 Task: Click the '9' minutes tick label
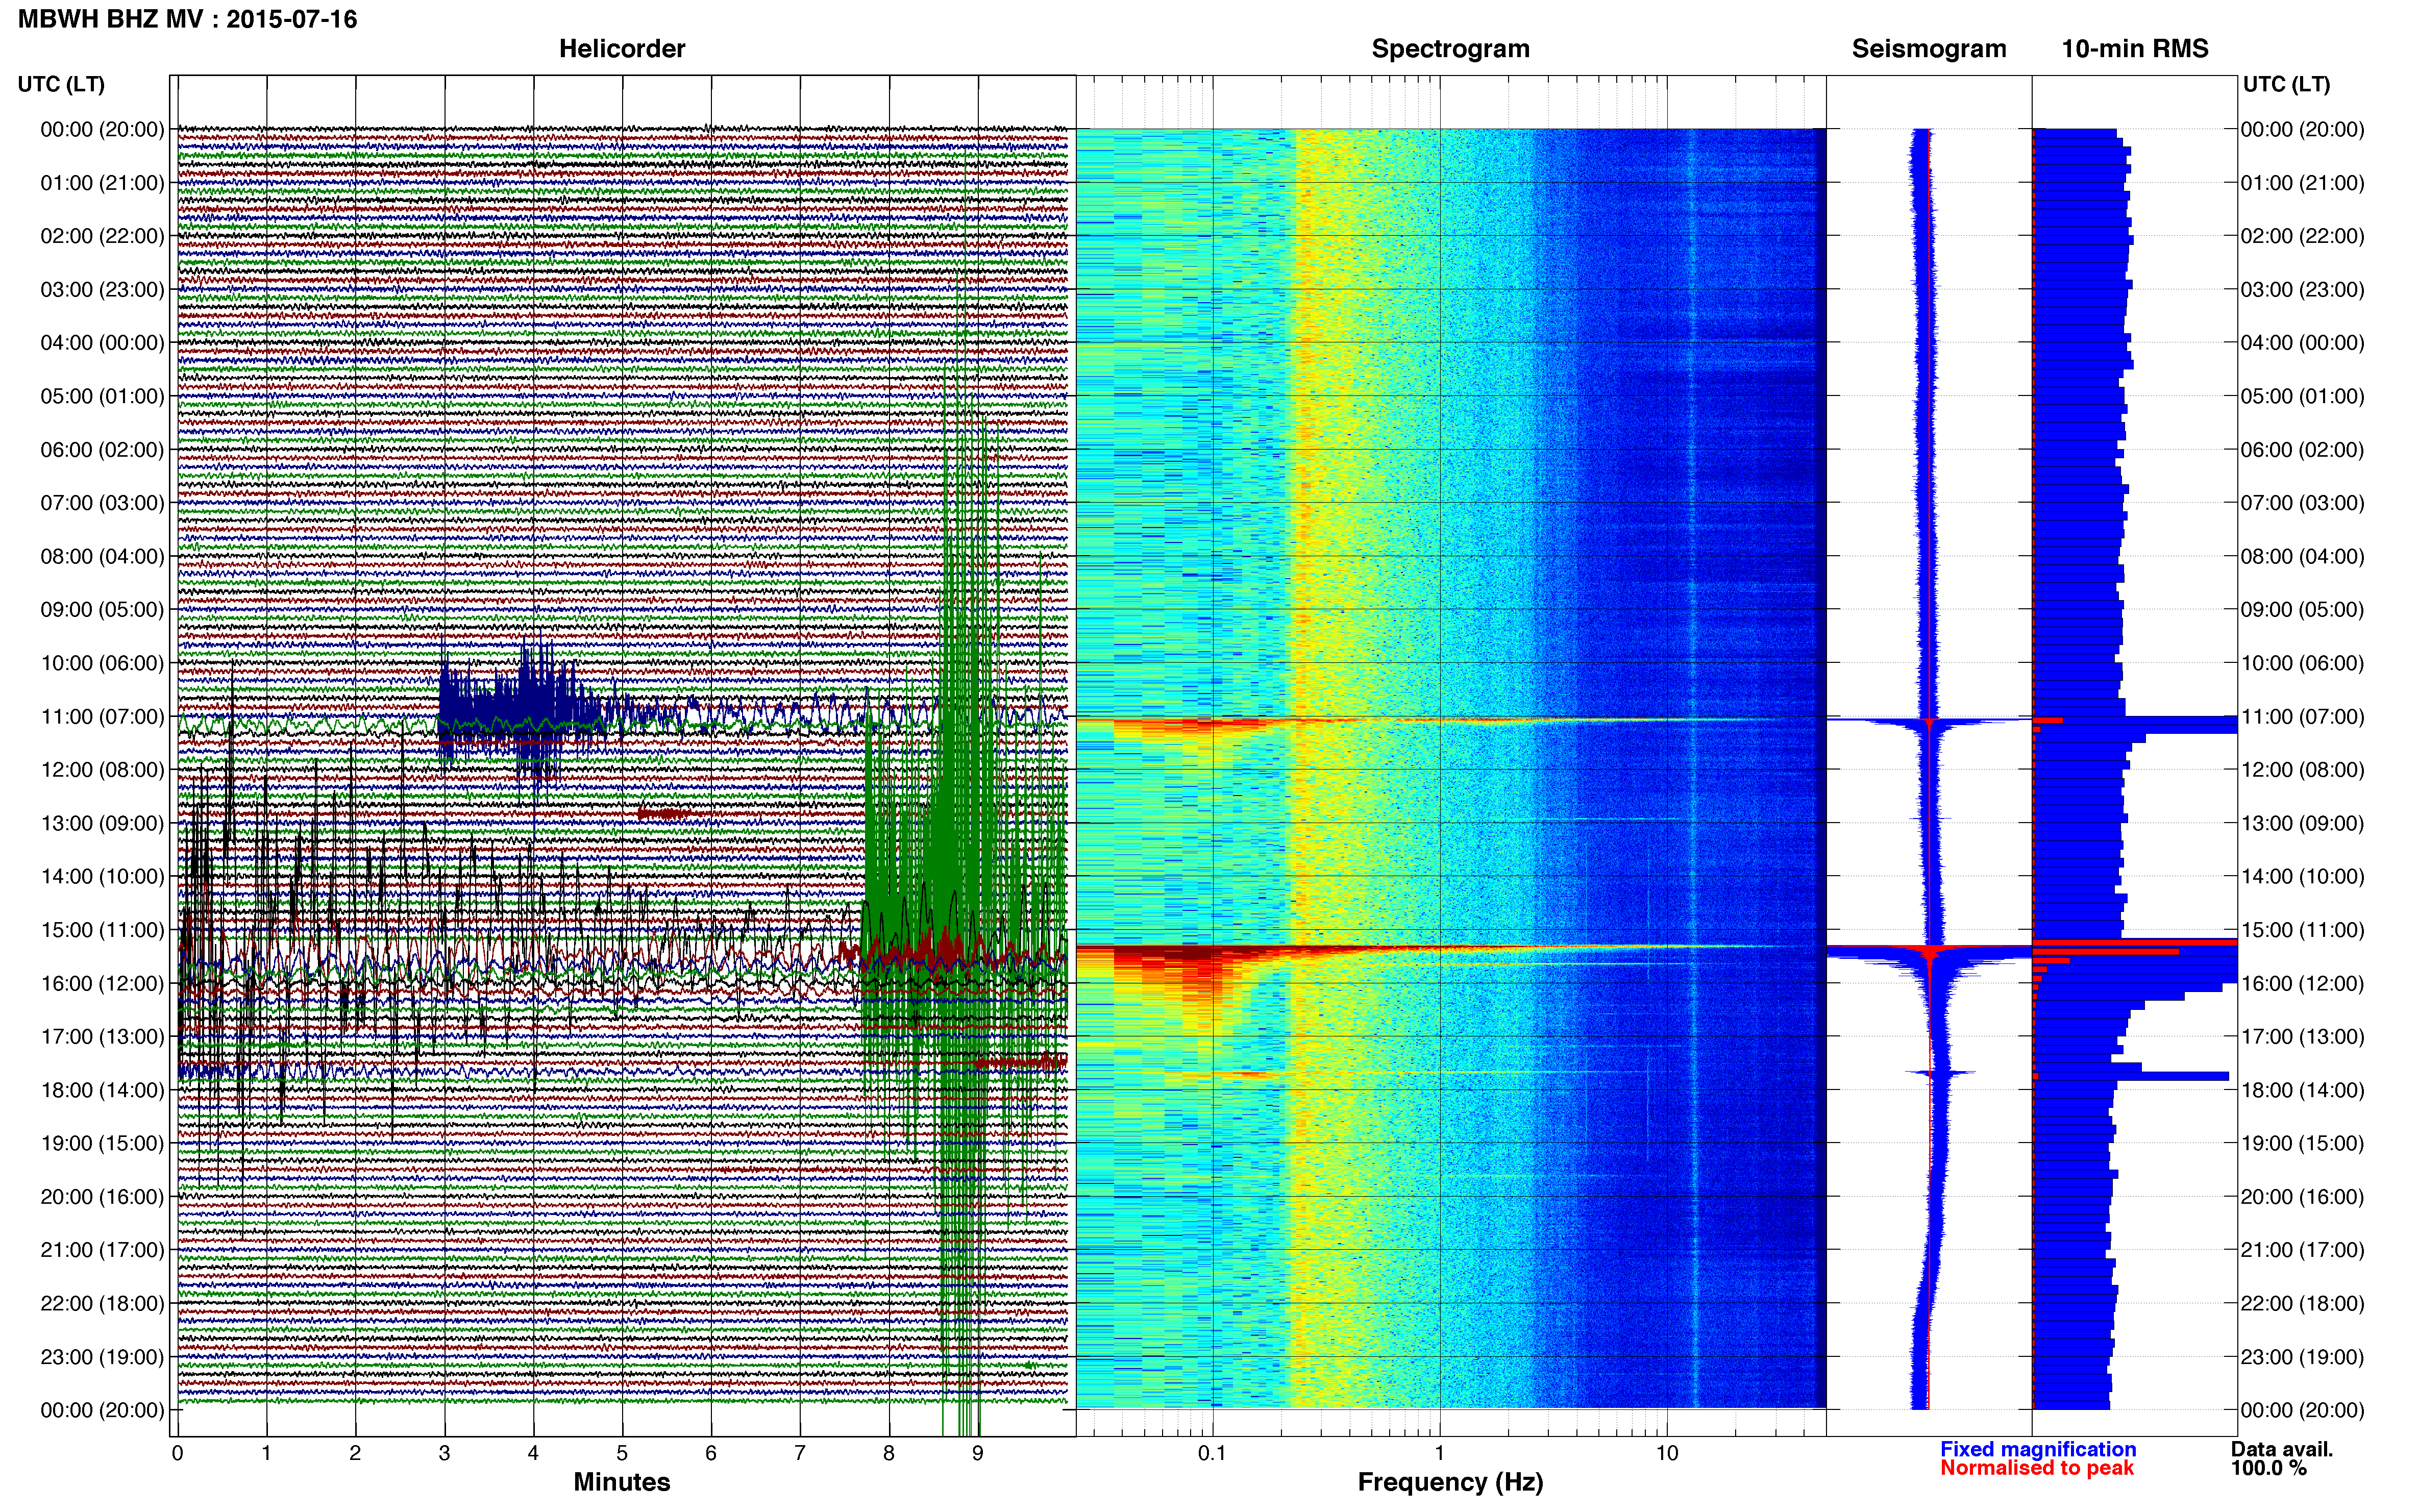pyautogui.click(x=978, y=1453)
